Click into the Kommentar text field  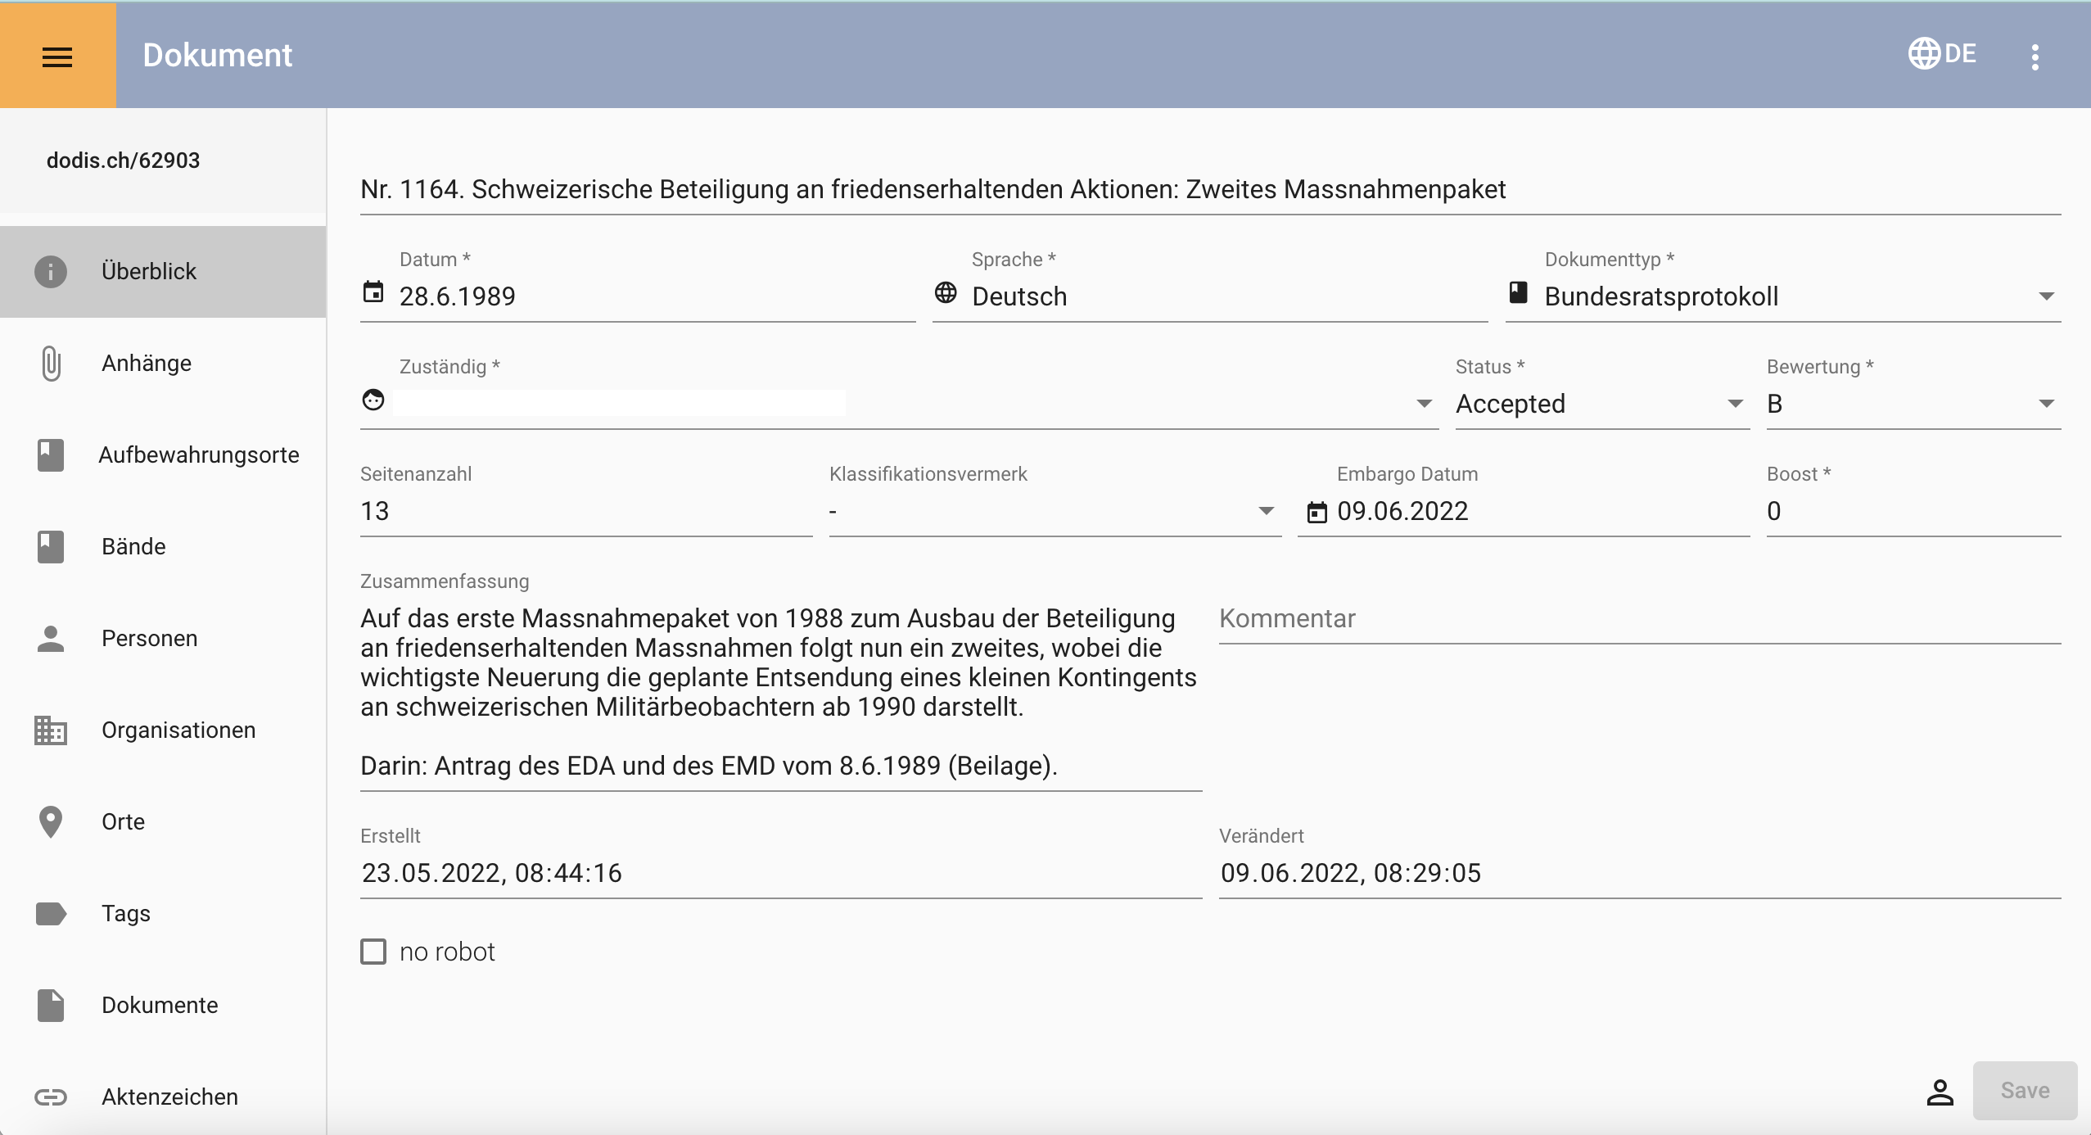click(1637, 619)
